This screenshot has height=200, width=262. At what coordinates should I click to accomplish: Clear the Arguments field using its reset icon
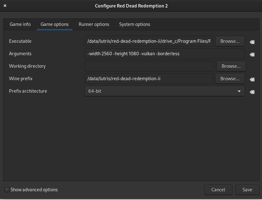(x=252, y=55)
